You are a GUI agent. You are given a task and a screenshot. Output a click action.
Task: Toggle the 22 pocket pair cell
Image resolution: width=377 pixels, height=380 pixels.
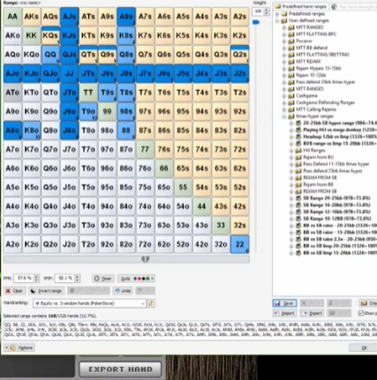click(239, 244)
